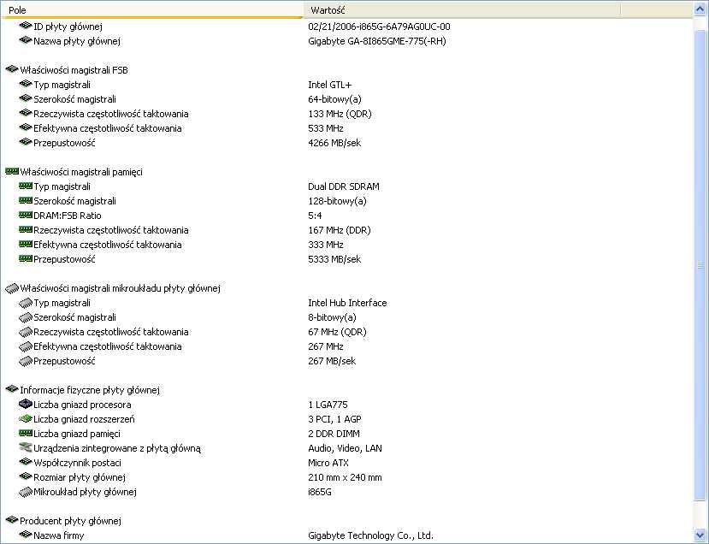This screenshot has height=544, width=709.
Task: Select the '267 MHz' value
Action: (326, 346)
